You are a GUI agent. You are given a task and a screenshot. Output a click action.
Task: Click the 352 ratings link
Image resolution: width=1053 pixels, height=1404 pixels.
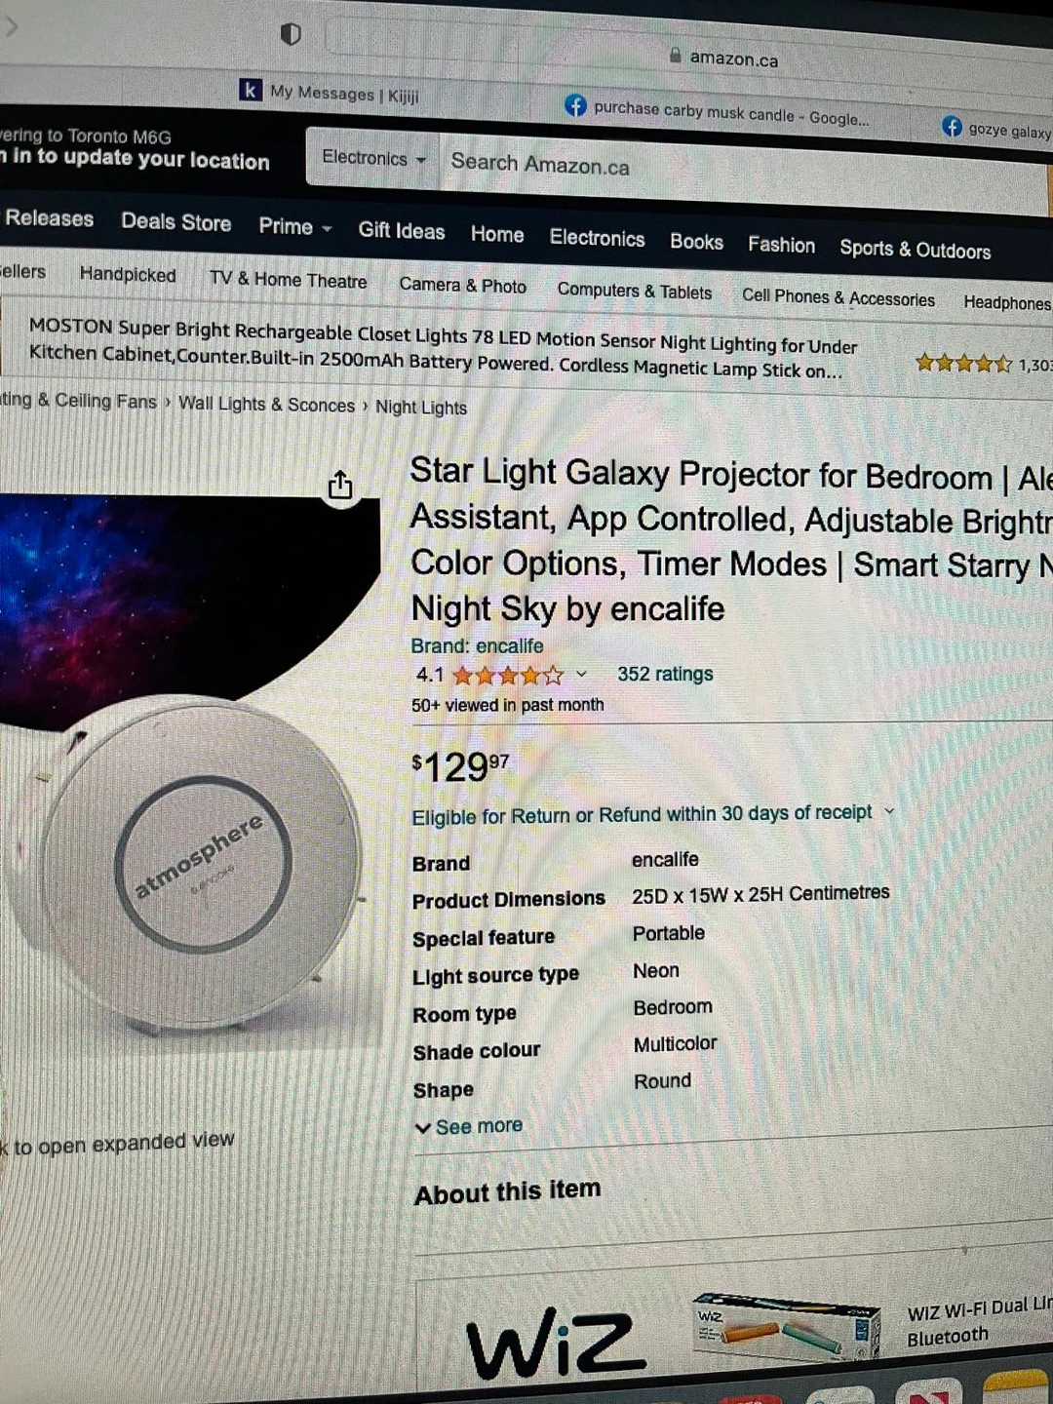(x=665, y=674)
